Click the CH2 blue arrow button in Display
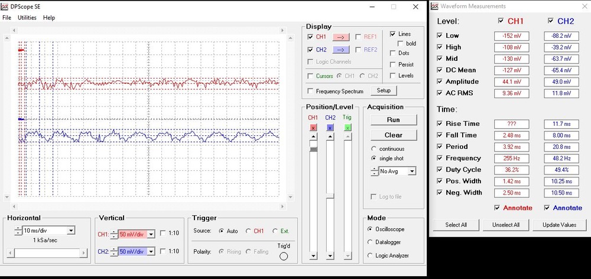Image resolution: width=591 pixels, height=279 pixels. pos(340,50)
